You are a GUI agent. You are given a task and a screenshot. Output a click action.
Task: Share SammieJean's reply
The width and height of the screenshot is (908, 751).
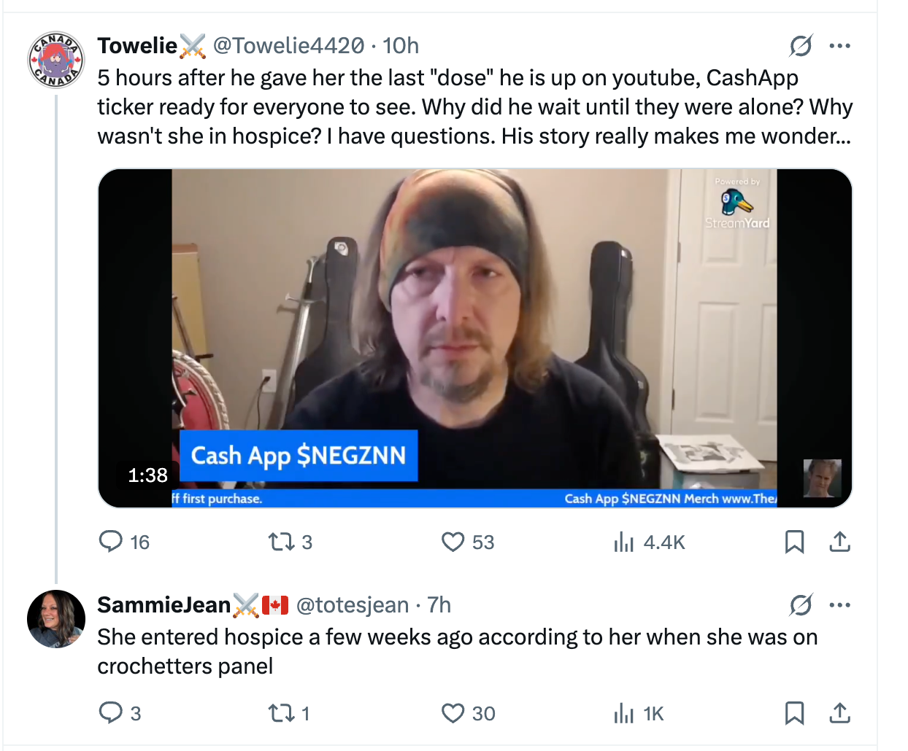(840, 712)
